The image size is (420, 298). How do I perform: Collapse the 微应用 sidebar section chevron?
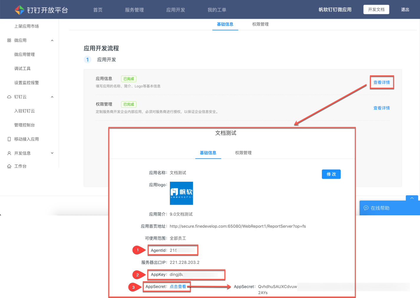[x=52, y=40]
